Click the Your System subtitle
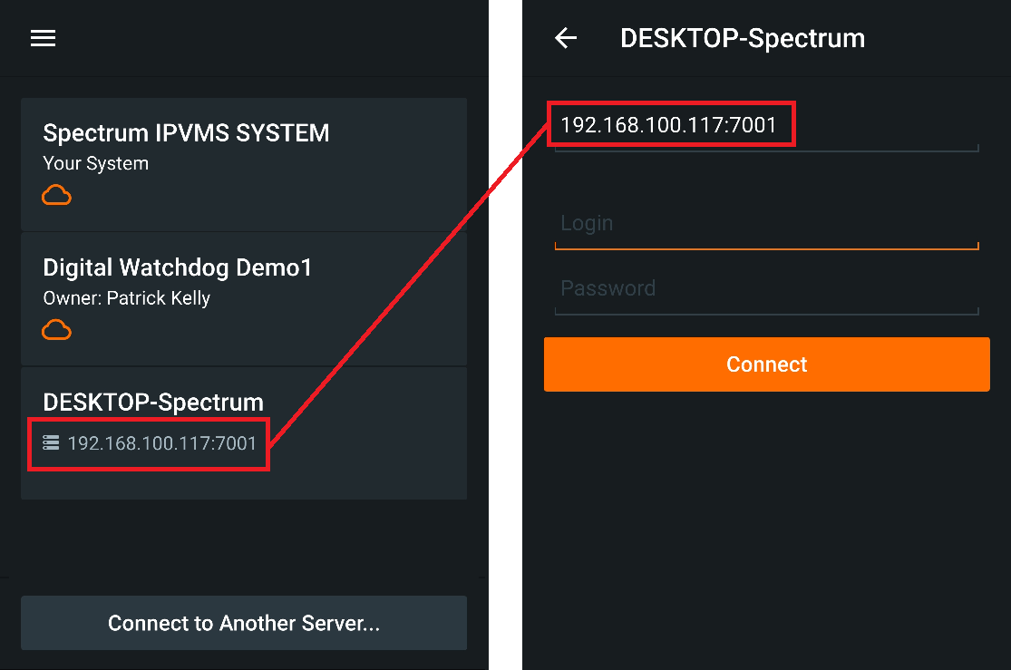The width and height of the screenshot is (1011, 670). [x=95, y=164]
